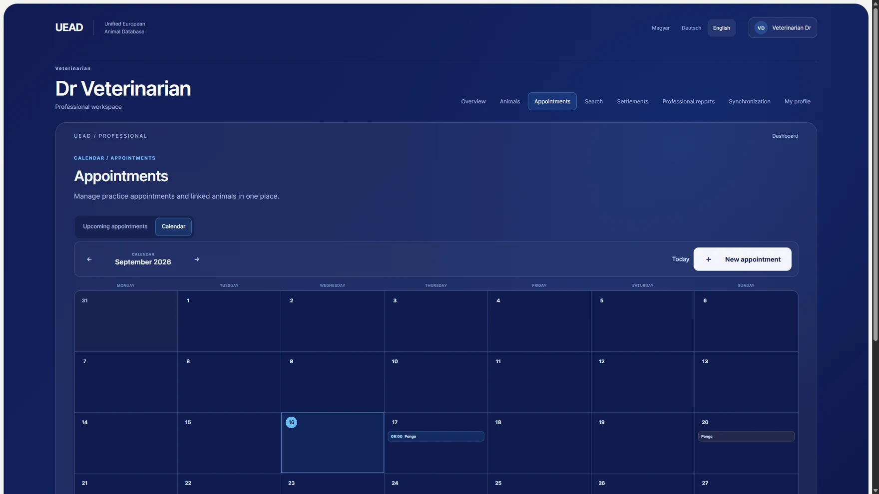Click the Dashboard link

(x=785, y=136)
